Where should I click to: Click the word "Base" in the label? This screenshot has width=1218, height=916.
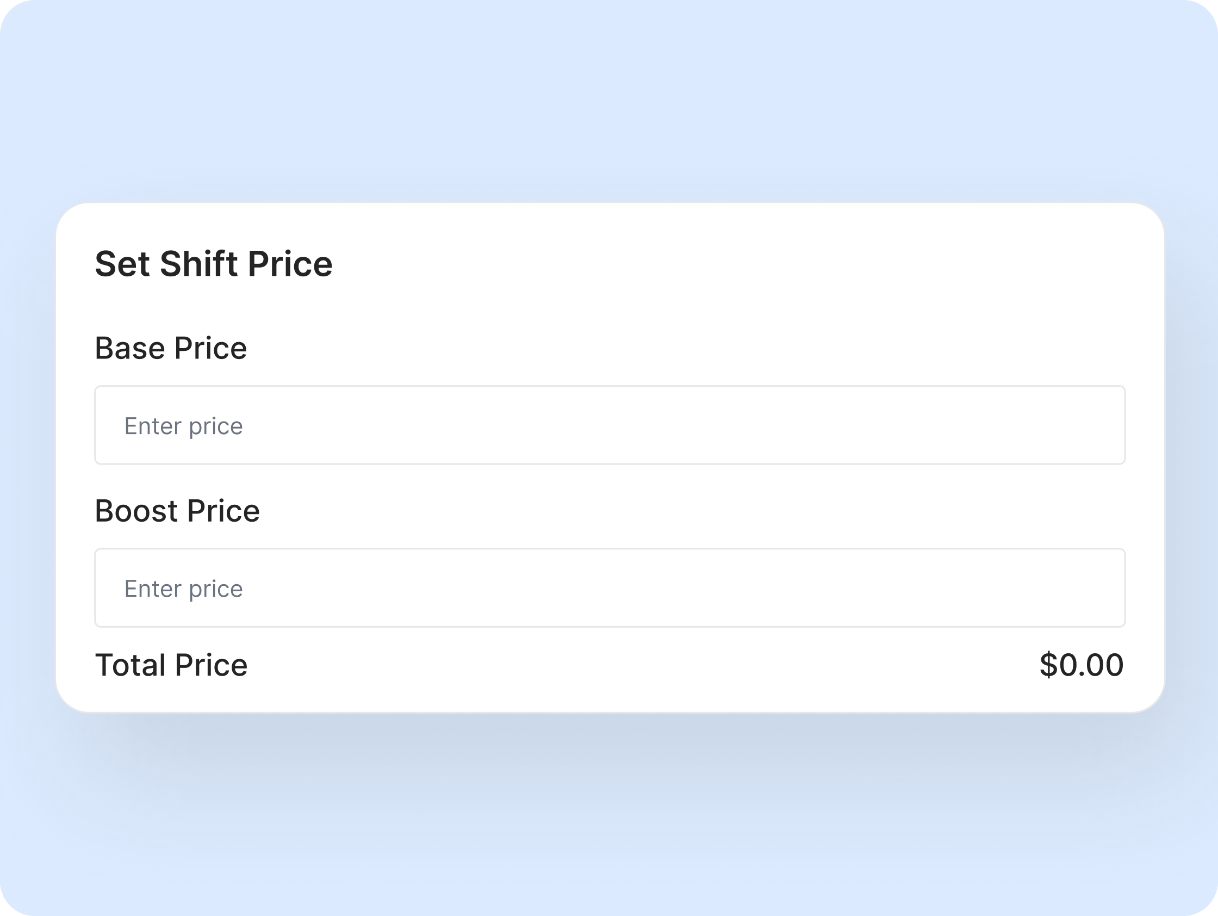click(x=129, y=348)
